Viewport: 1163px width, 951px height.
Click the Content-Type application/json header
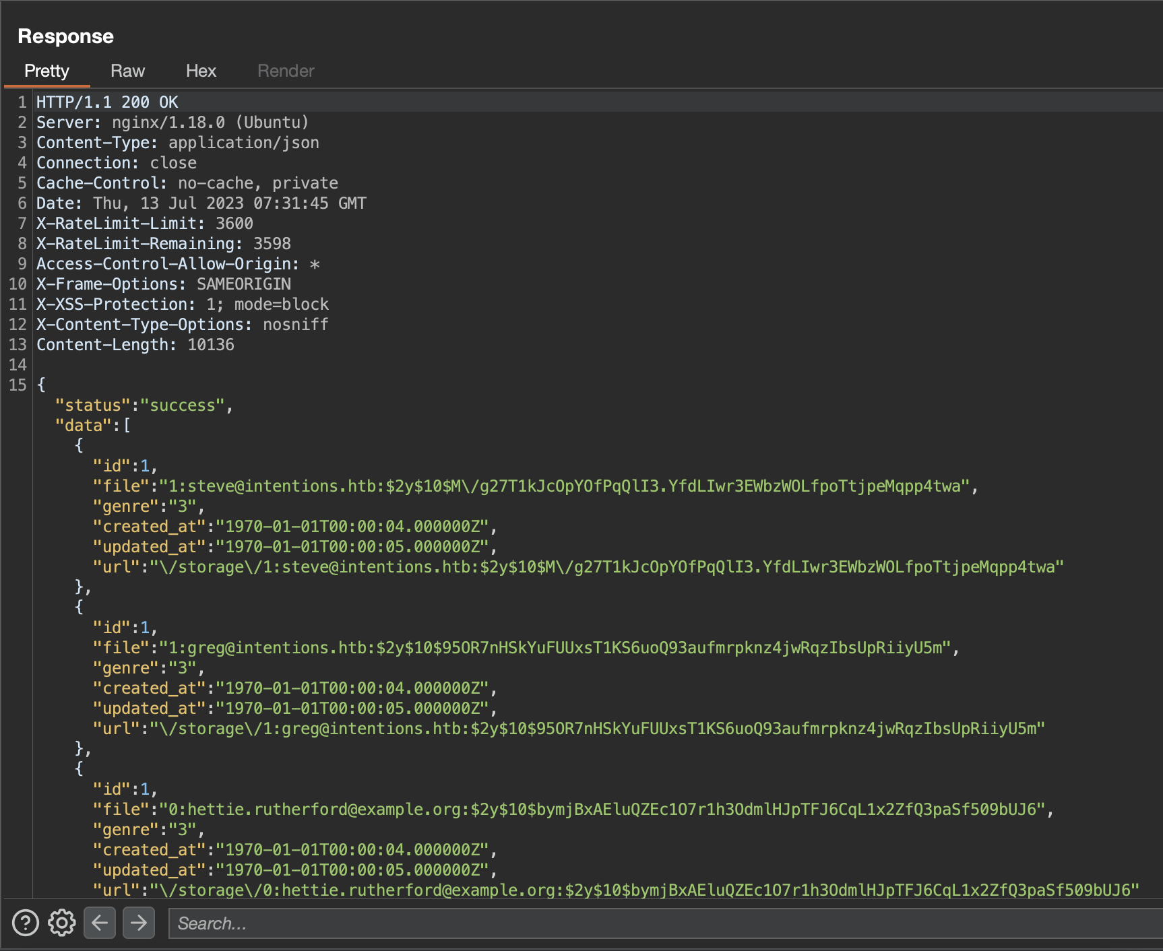pos(178,143)
